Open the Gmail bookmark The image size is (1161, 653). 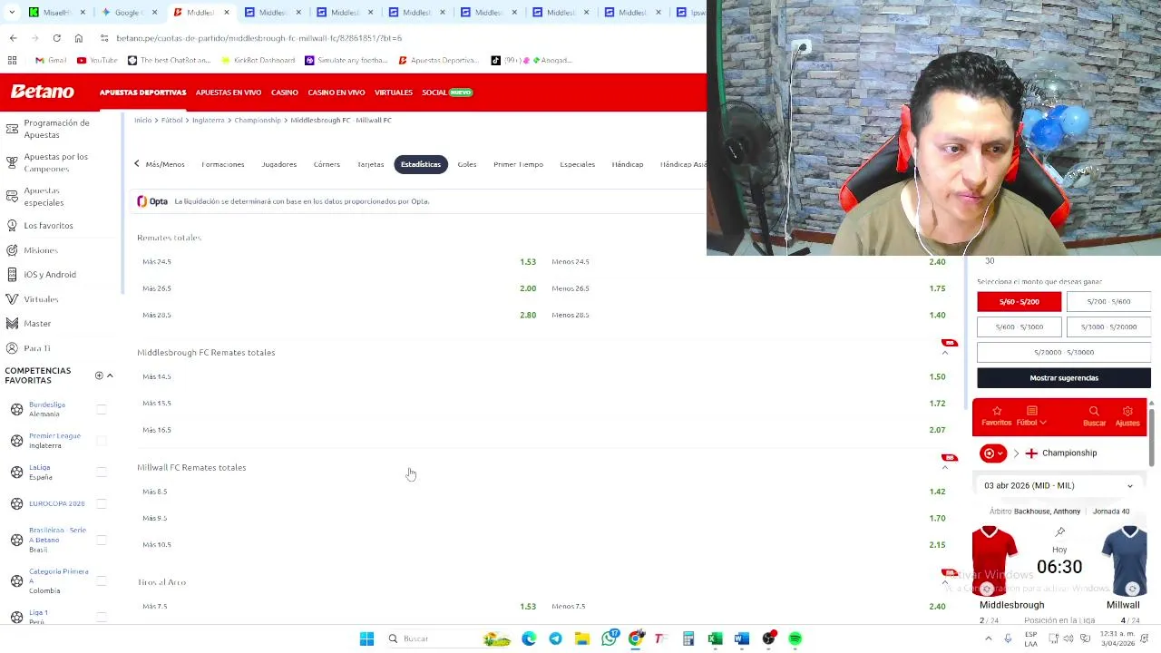click(51, 60)
